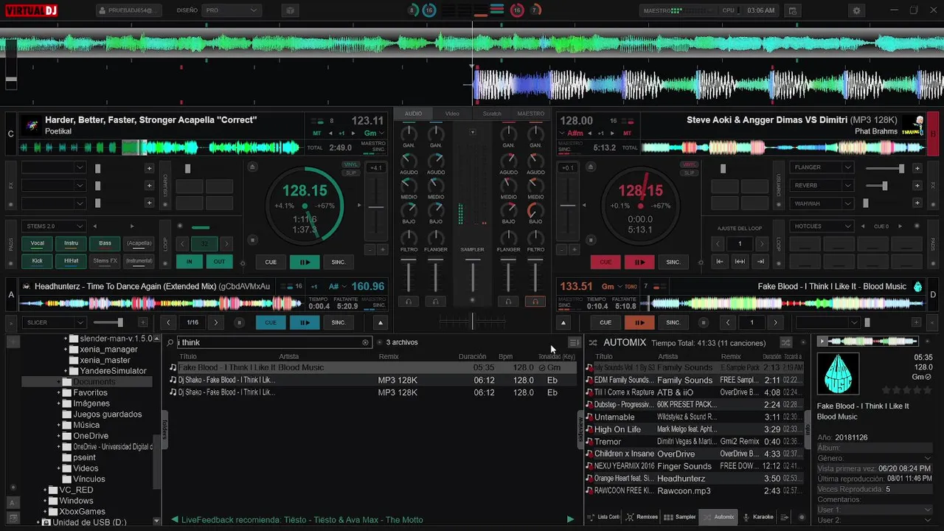Click loop OUT button on deck C

click(219, 261)
